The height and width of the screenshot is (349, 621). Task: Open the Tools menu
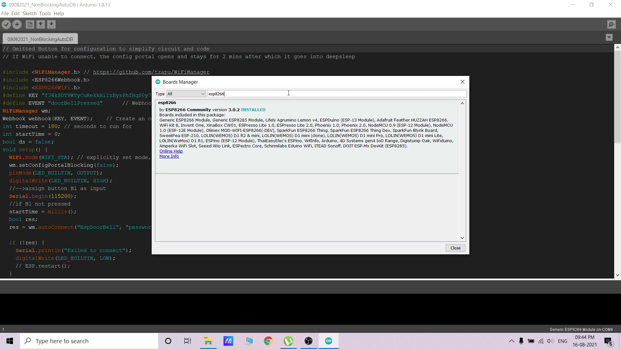tap(45, 14)
